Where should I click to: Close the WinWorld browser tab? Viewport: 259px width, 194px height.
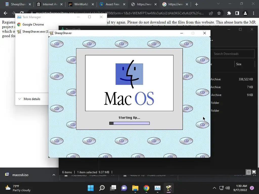click(x=93, y=4)
